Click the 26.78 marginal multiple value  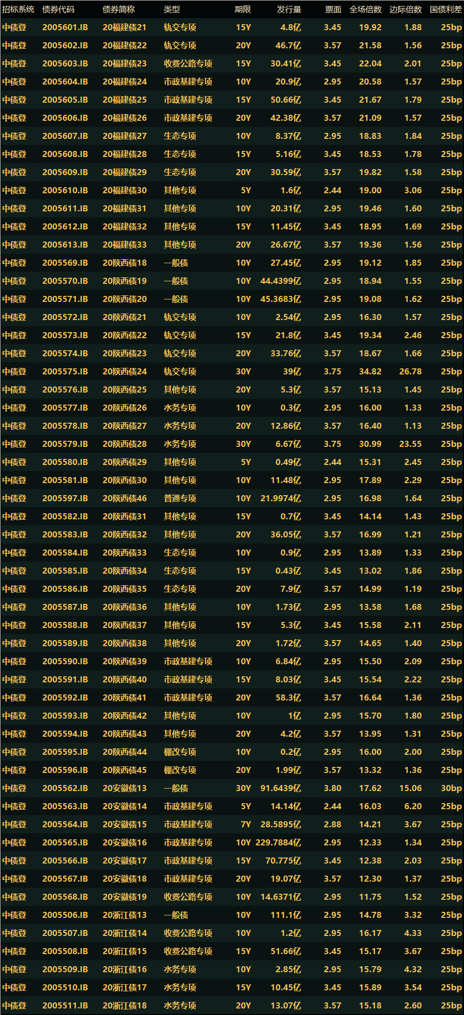(x=411, y=372)
